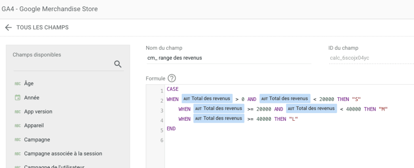The image size is (414, 168).
Task: Click the ABC type icon beside Appareil
Action: tap(18, 126)
